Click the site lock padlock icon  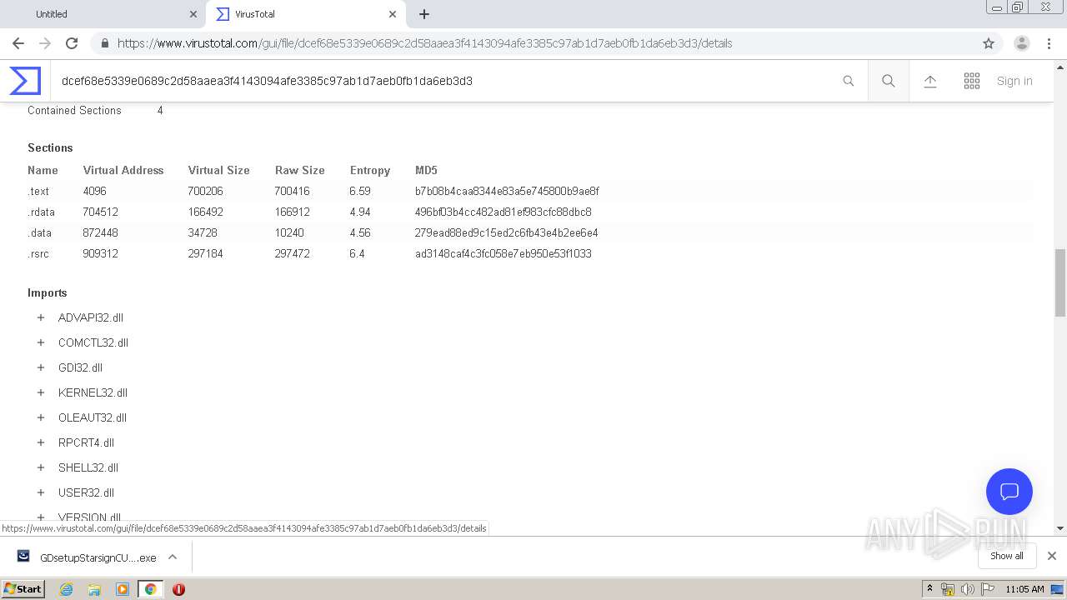tap(105, 43)
